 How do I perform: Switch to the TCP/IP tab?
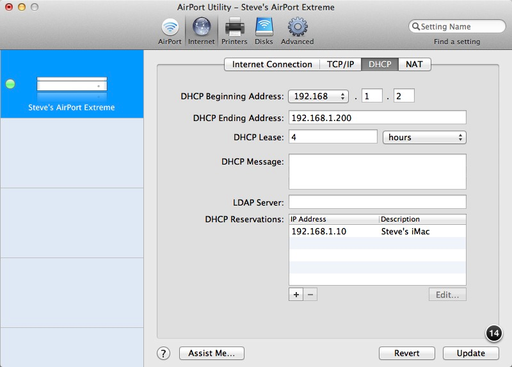[x=340, y=64]
